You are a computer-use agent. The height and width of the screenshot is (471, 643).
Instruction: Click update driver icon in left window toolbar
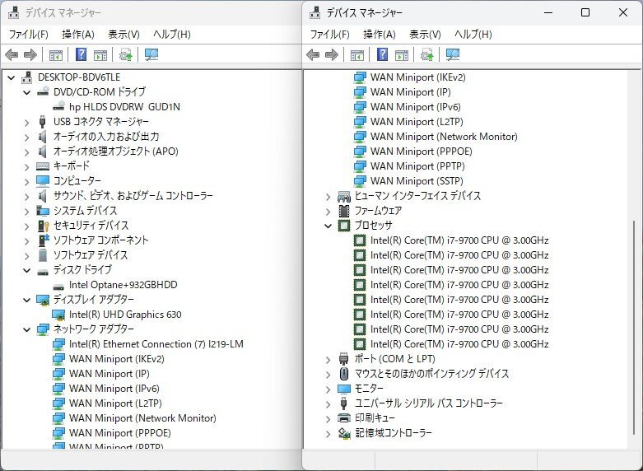point(125,55)
